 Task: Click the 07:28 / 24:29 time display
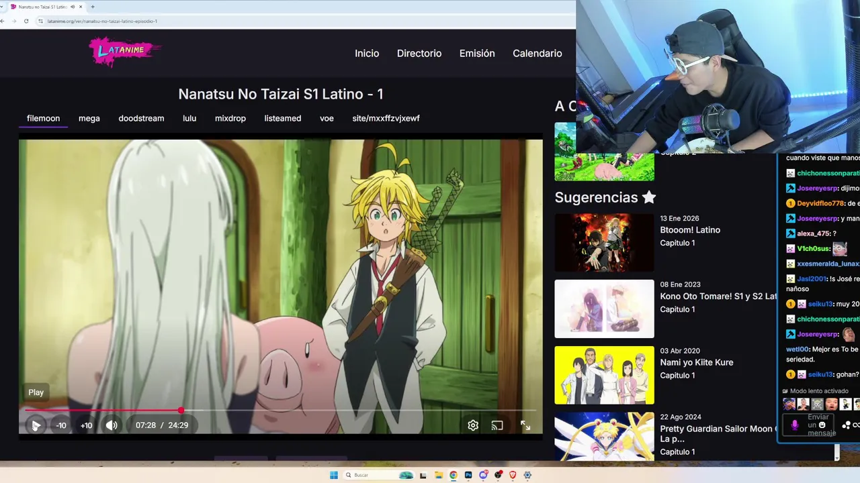pyautogui.click(x=162, y=425)
